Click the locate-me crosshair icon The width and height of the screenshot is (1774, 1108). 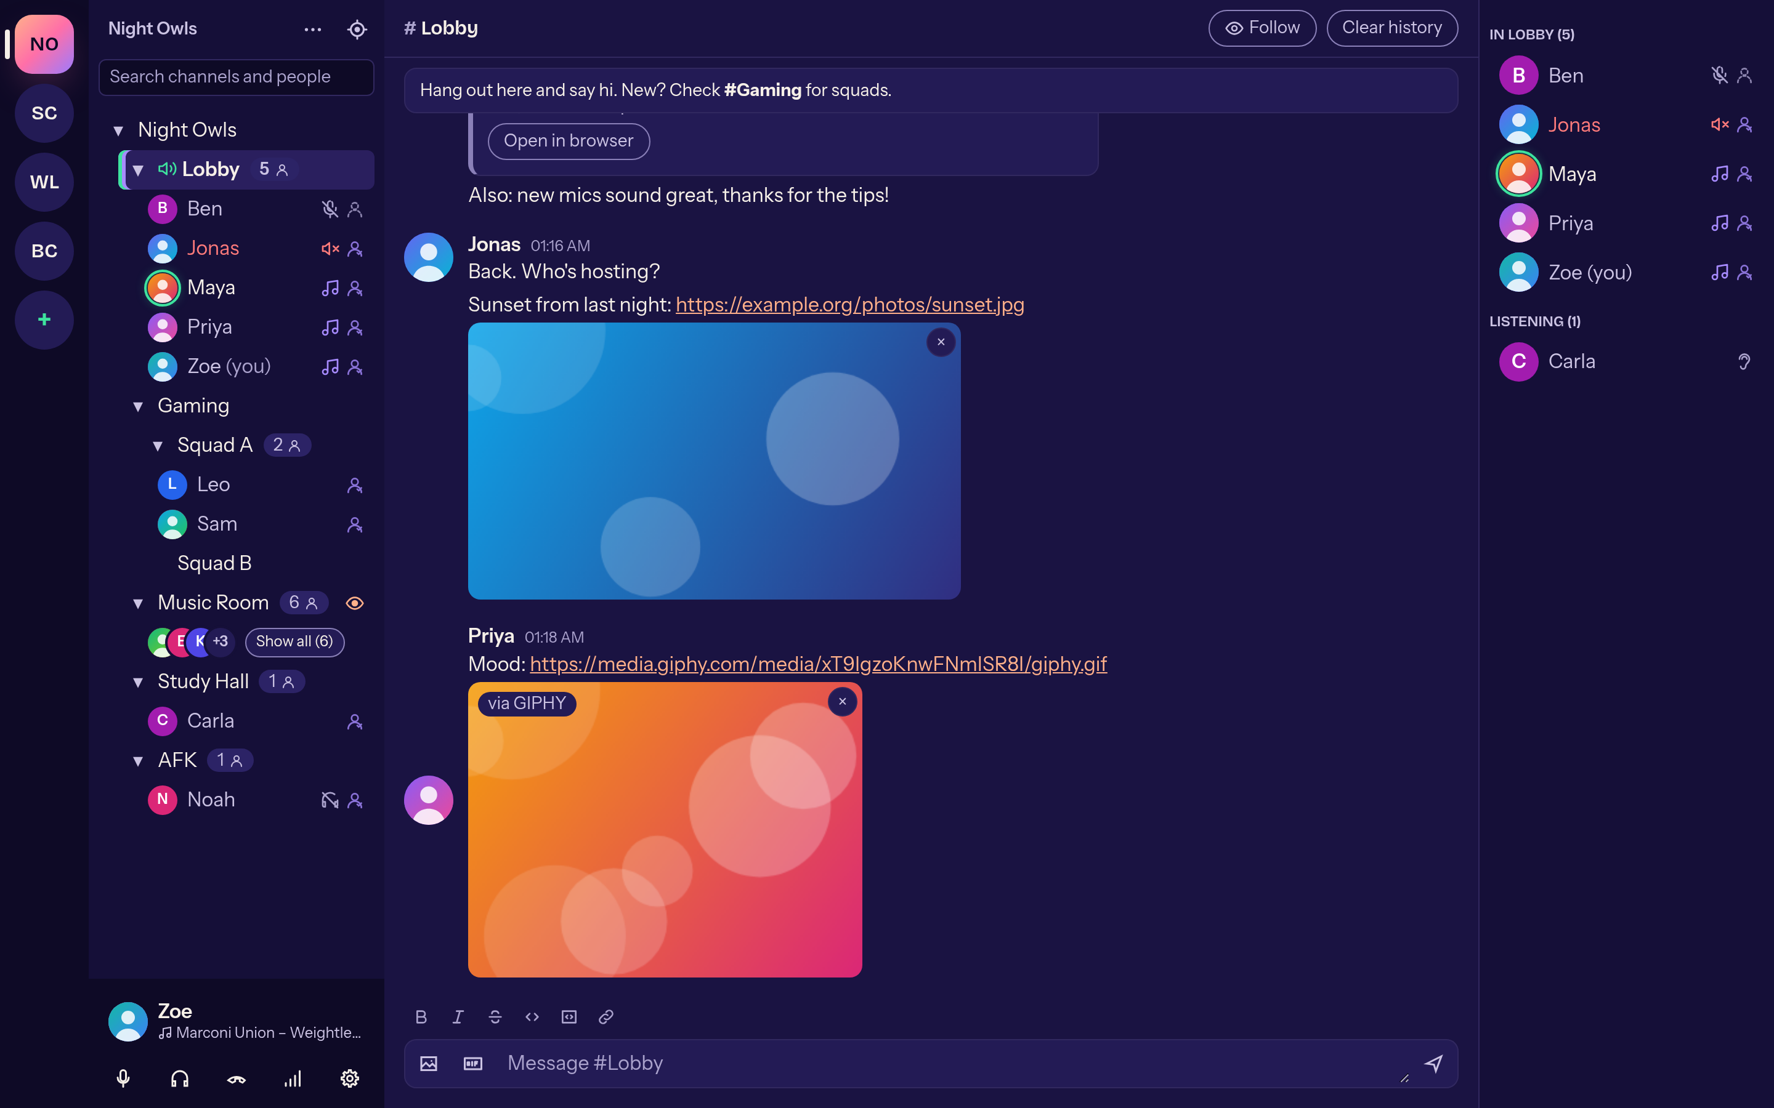pyautogui.click(x=357, y=30)
